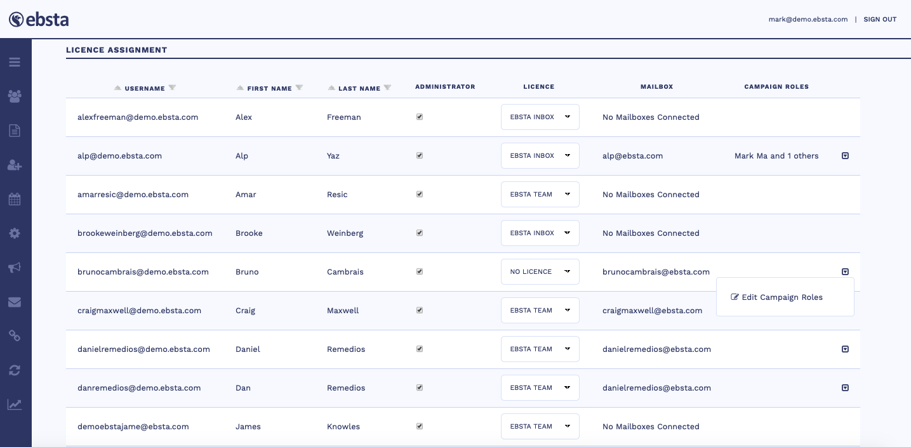Toggle administrator checkbox for Alex Freeman
Image resolution: width=911 pixels, height=447 pixels.
[420, 117]
